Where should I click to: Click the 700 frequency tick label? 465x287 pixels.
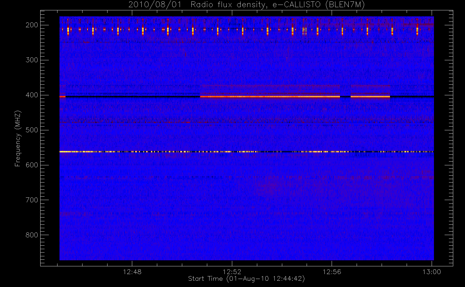[x=32, y=200]
